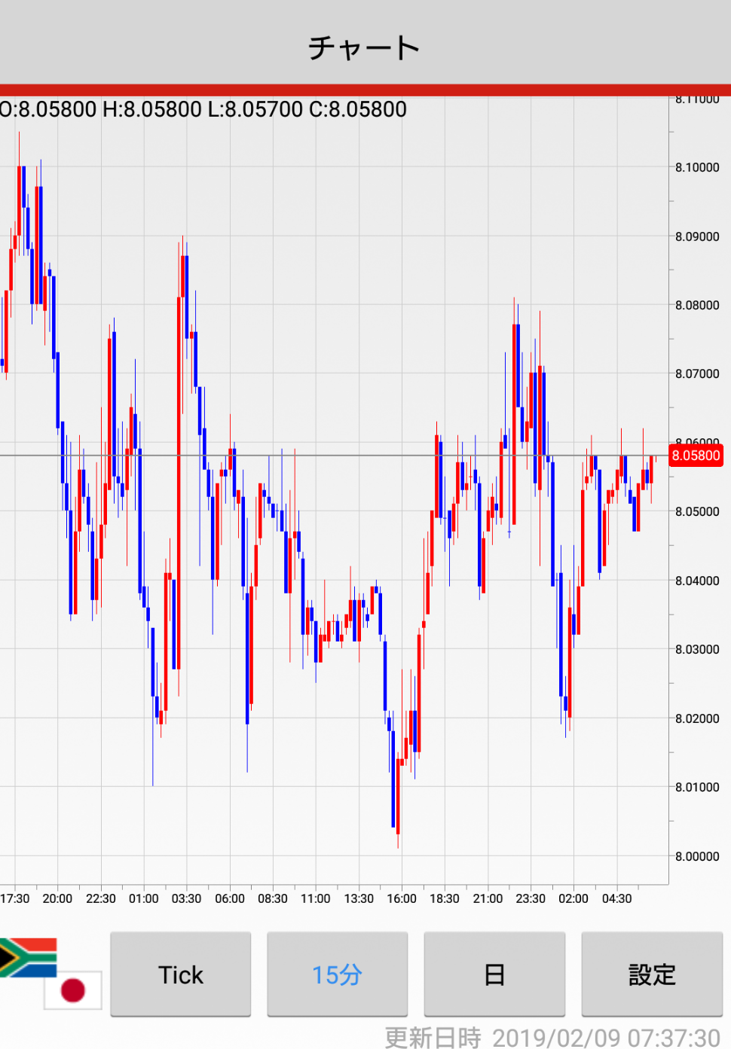Click the 23:30 time axis label
Image resolution: width=731 pixels, height=1049 pixels.
pos(531,898)
